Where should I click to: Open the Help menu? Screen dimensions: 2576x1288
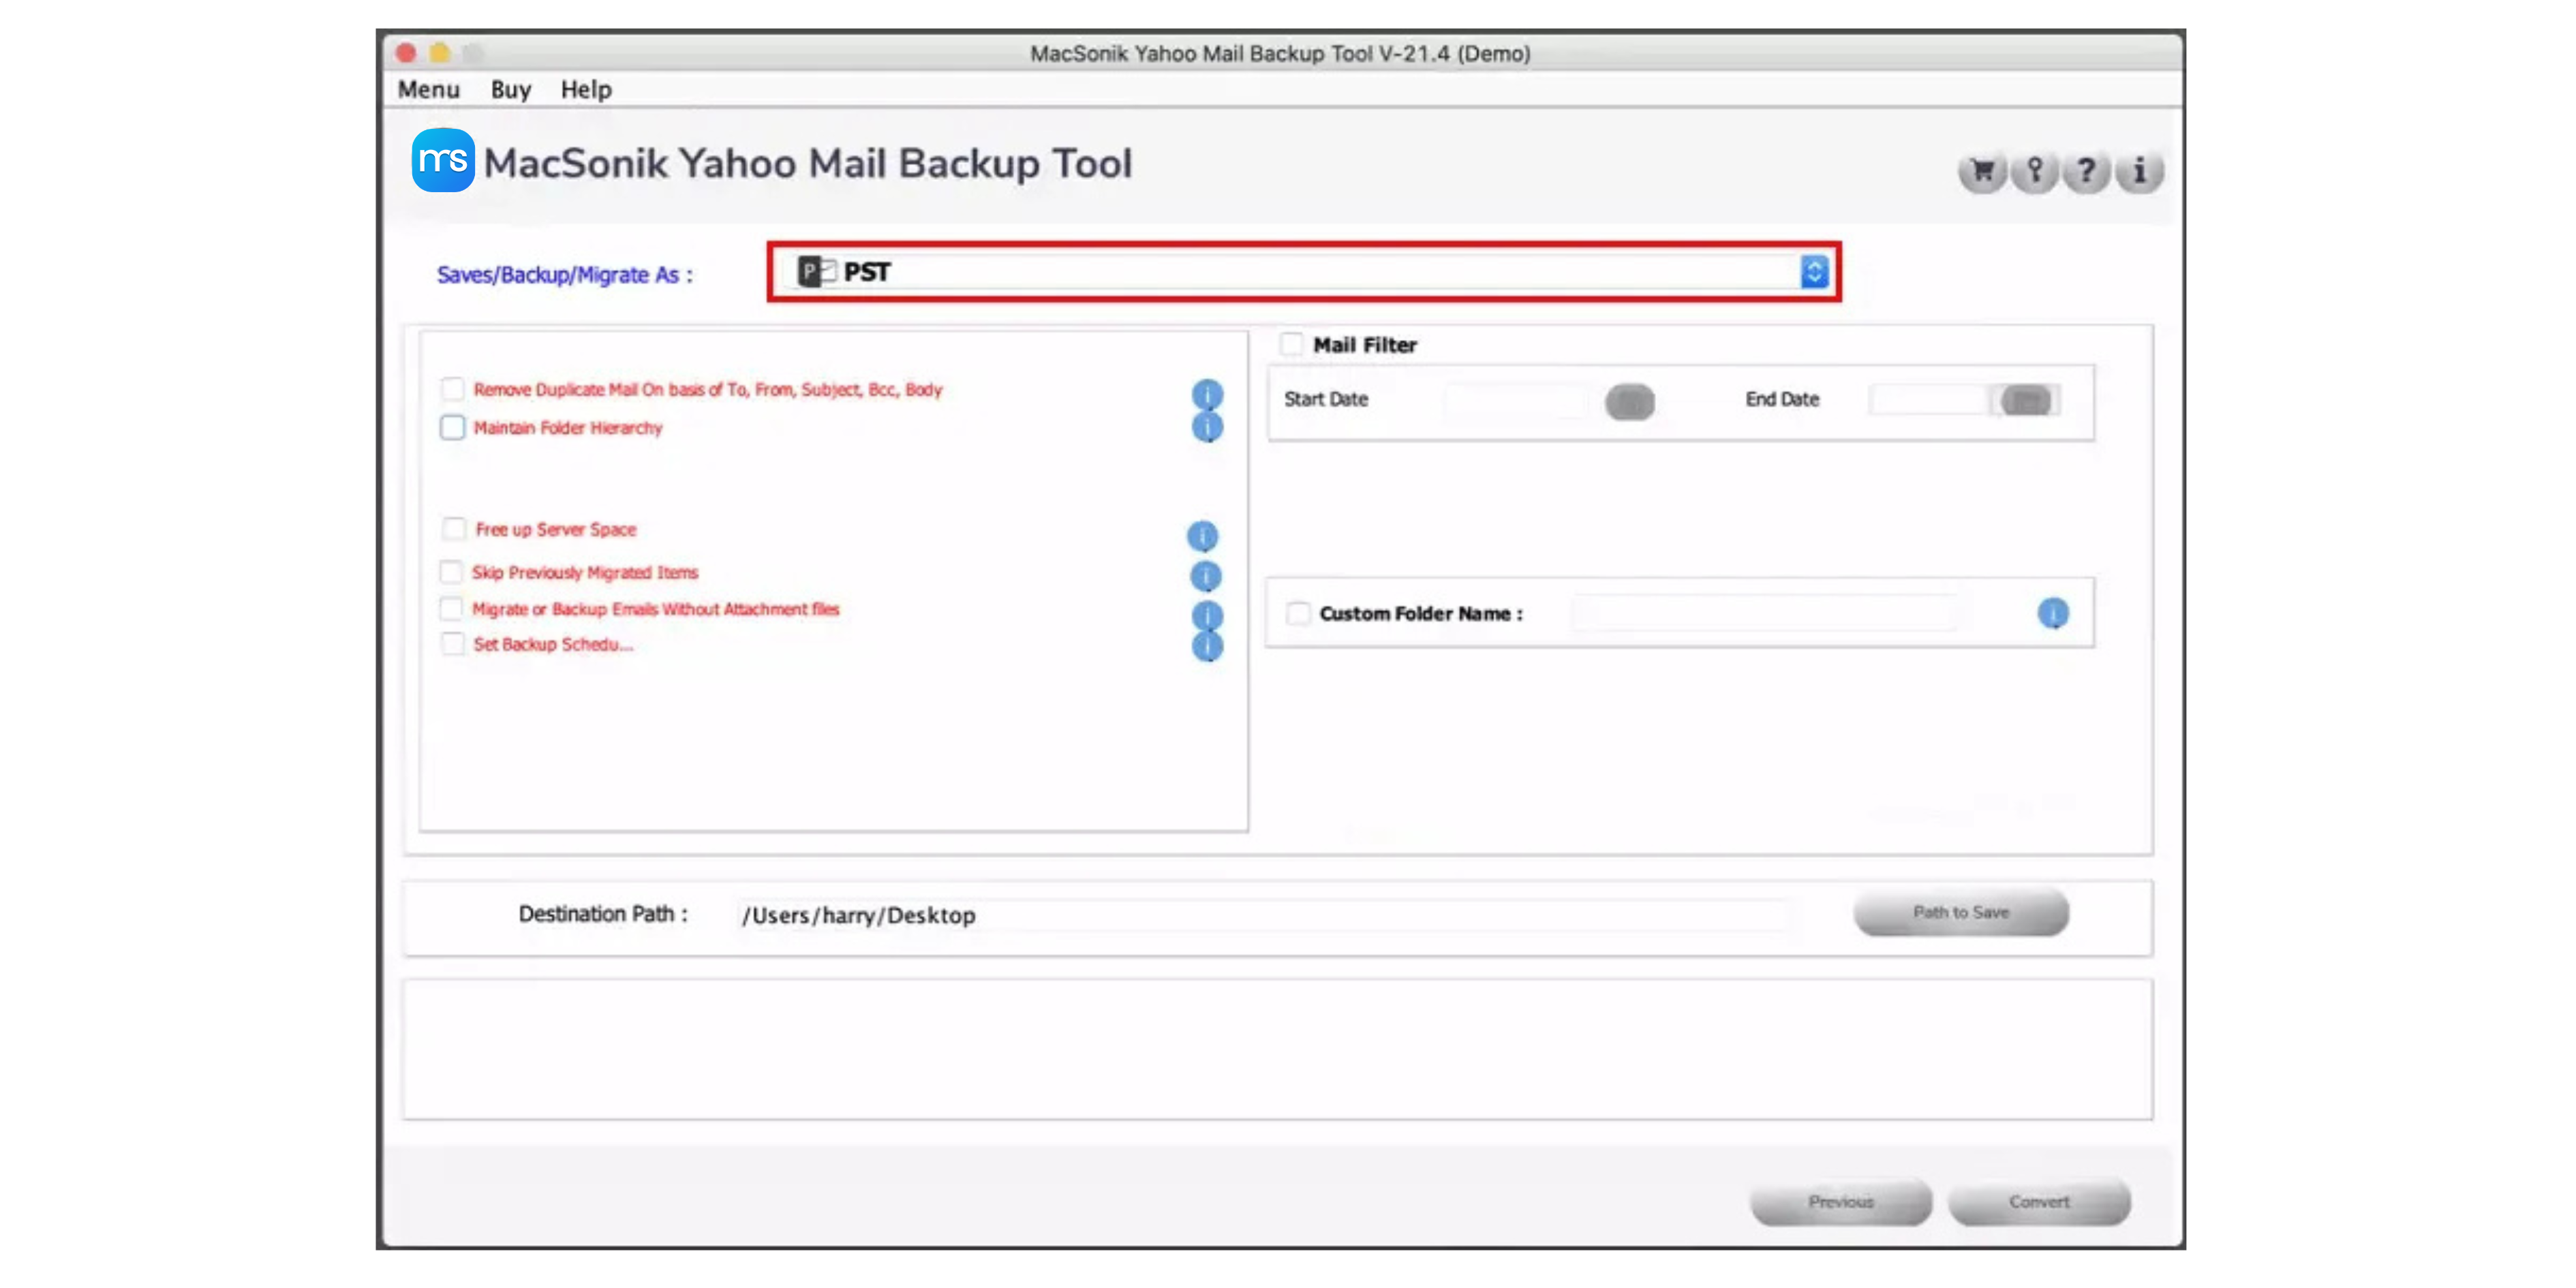pyautogui.click(x=586, y=90)
